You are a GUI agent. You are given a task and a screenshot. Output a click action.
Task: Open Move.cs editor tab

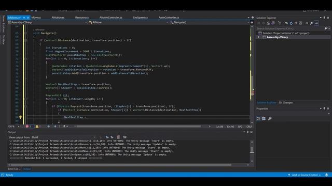click(36, 18)
